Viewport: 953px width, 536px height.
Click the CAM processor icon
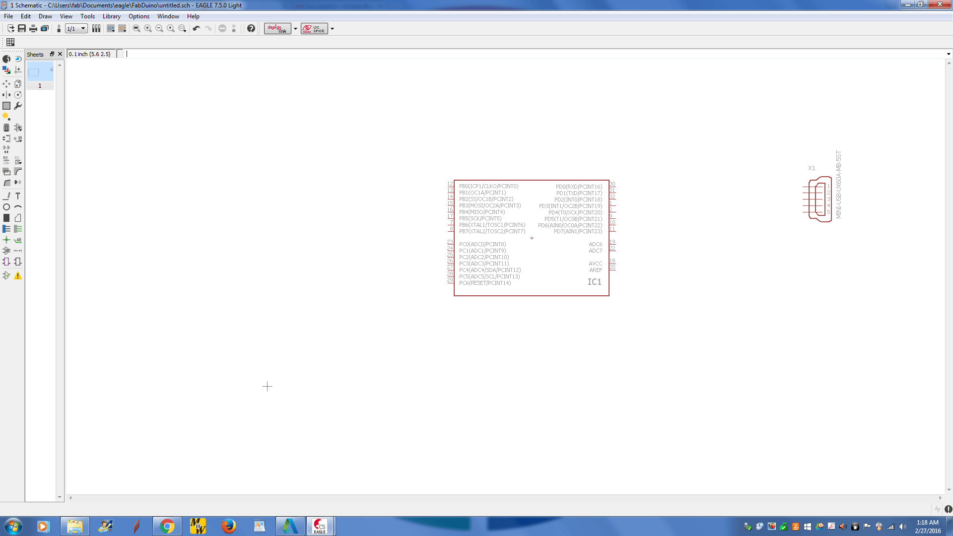pos(45,28)
